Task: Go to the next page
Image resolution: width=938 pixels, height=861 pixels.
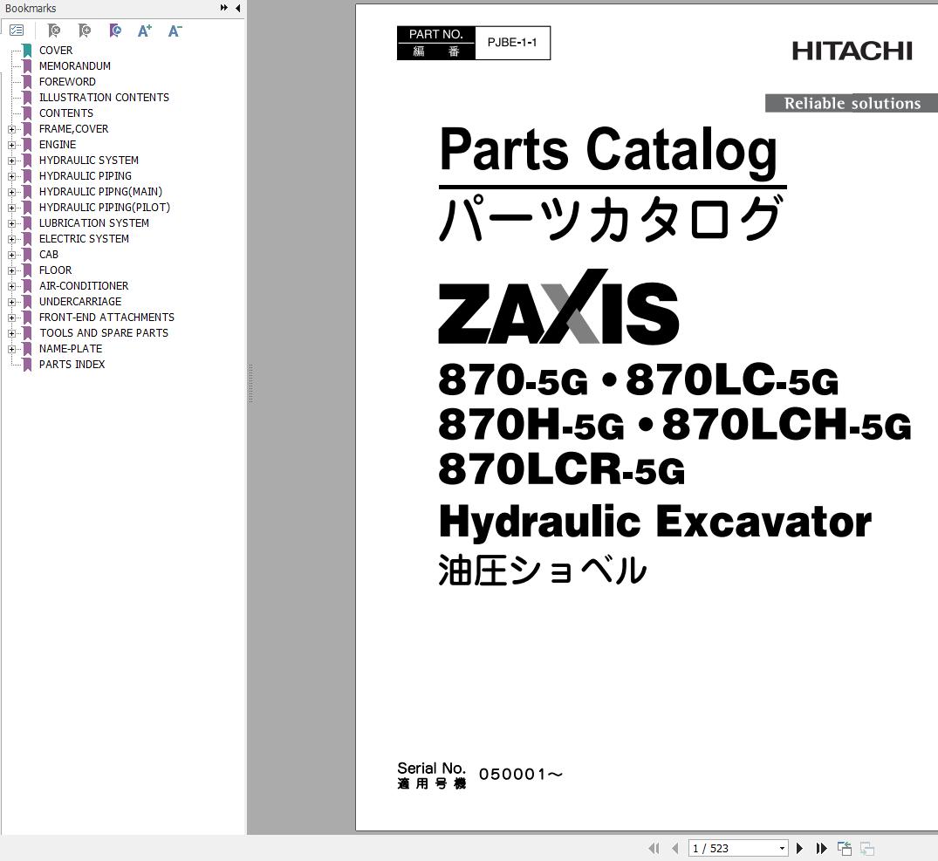Action: [799, 848]
